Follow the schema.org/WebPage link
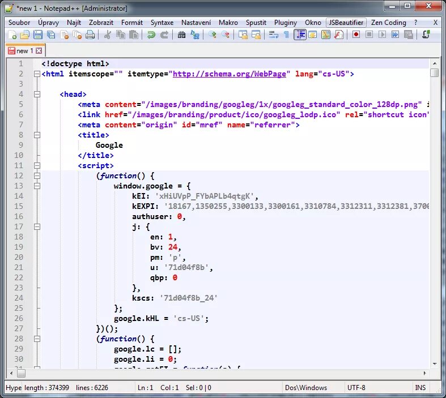 [230, 74]
